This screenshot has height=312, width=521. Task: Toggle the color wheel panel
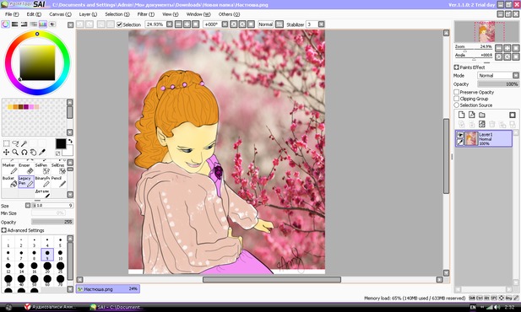(5, 24)
